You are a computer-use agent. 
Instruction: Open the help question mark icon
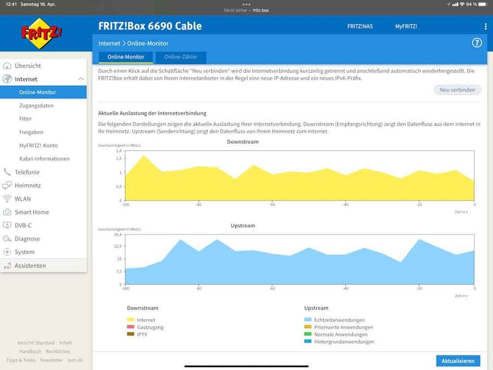click(477, 43)
